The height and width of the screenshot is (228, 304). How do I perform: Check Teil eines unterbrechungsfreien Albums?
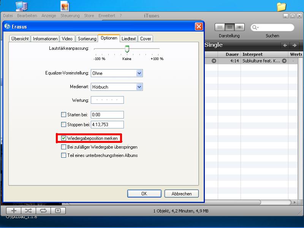[x=63, y=155]
